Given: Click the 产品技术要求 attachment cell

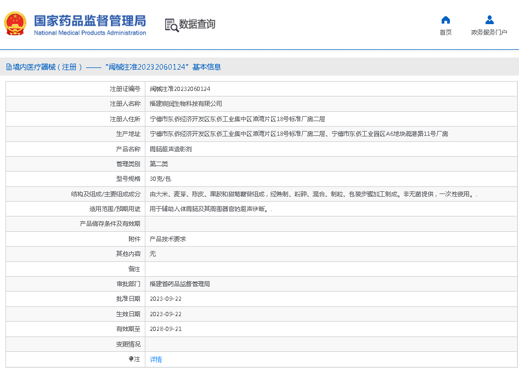Looking at the screenshot, I should pos(168,239).
